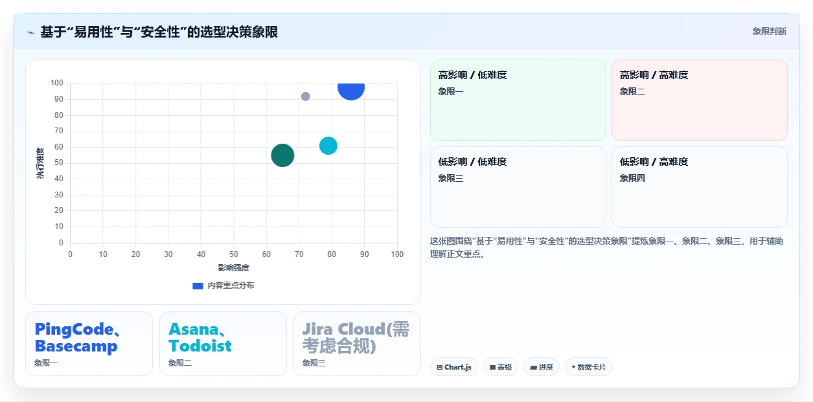Click the blue legend swatch for 内容重点分布
Screen dimensions: 813x402
click(x=198, y=285)
